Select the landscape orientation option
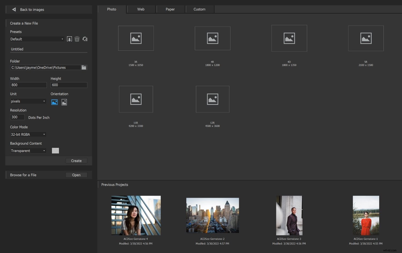The height and width of the screenshot is (253, 402). pos(54,102)
